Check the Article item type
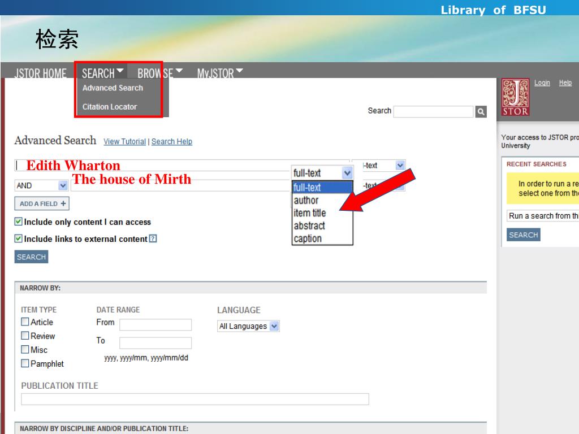 pos(25,322)
